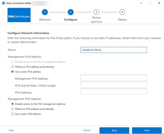Image resolution: width=164 pixels, height=134 pixels.
Task: Minimize the Unity Connection Utility window
Action: coord(141,3)
